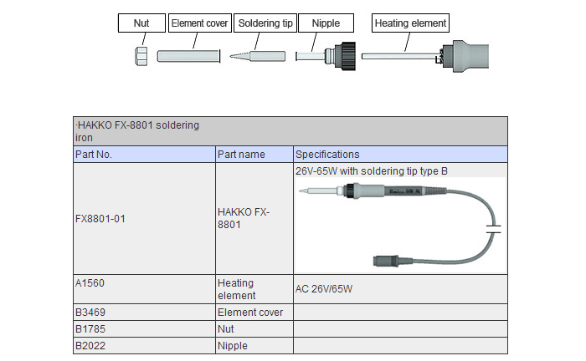
Task: Select the 'Heating element' label box above diagram
Action: point(410,23)
